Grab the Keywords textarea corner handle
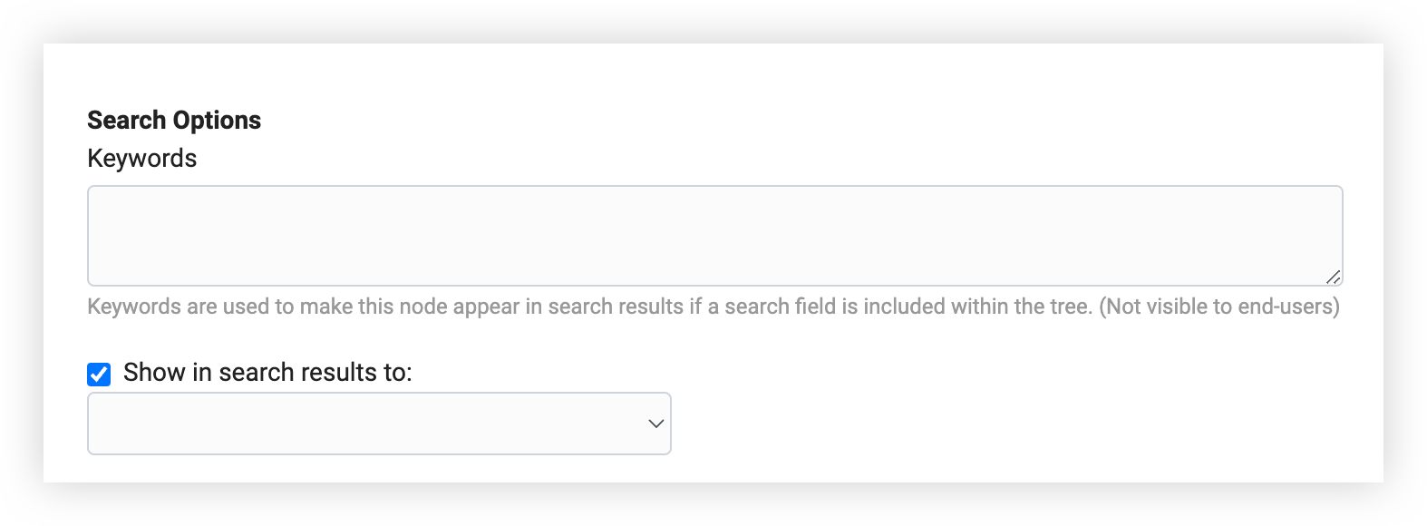The width and height of the screenshot is (1427, 526). (1333, 277)
